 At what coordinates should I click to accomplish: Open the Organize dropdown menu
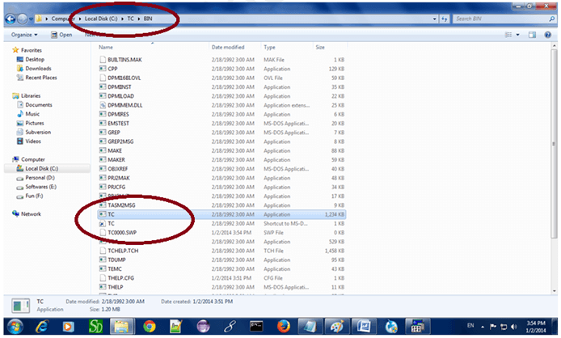click(26, 35)
